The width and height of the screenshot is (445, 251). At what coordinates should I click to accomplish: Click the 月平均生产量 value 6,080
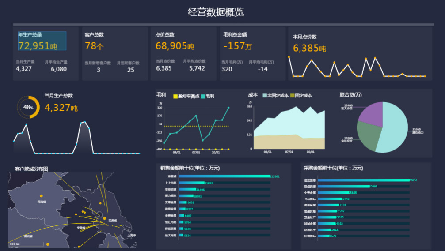[59, 69]
